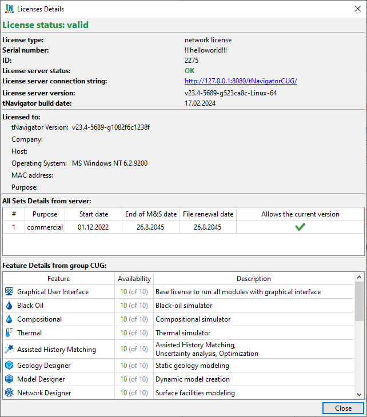Select the 'commercial' purpose cell
Viewport: 367px width, 417px height.
point(45,227)
